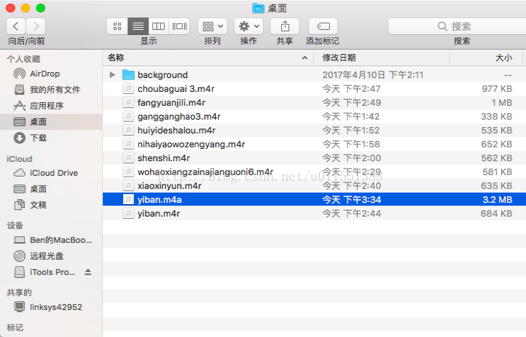This screenshot has width=526, height=337.
Task: Select shenshi.m4r file
Action: (x=314, y=158)
